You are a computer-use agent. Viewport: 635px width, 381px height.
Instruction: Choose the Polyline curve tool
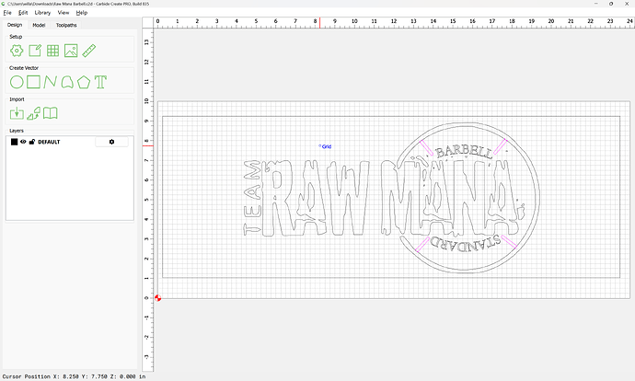coord(51,82)
